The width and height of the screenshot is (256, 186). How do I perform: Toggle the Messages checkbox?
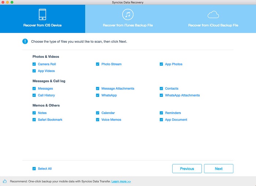(x=34, y=88)
